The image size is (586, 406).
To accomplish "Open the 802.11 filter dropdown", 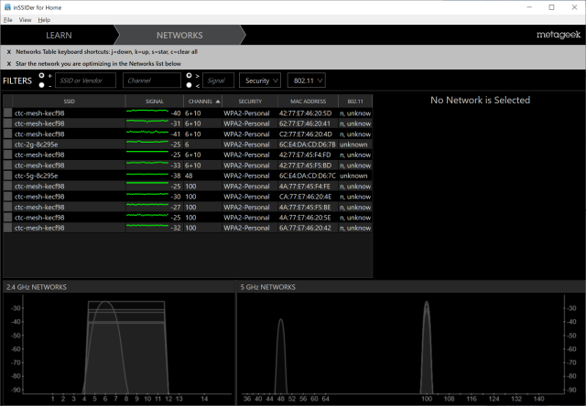I will pyautogui.click(x=307, y=80).
